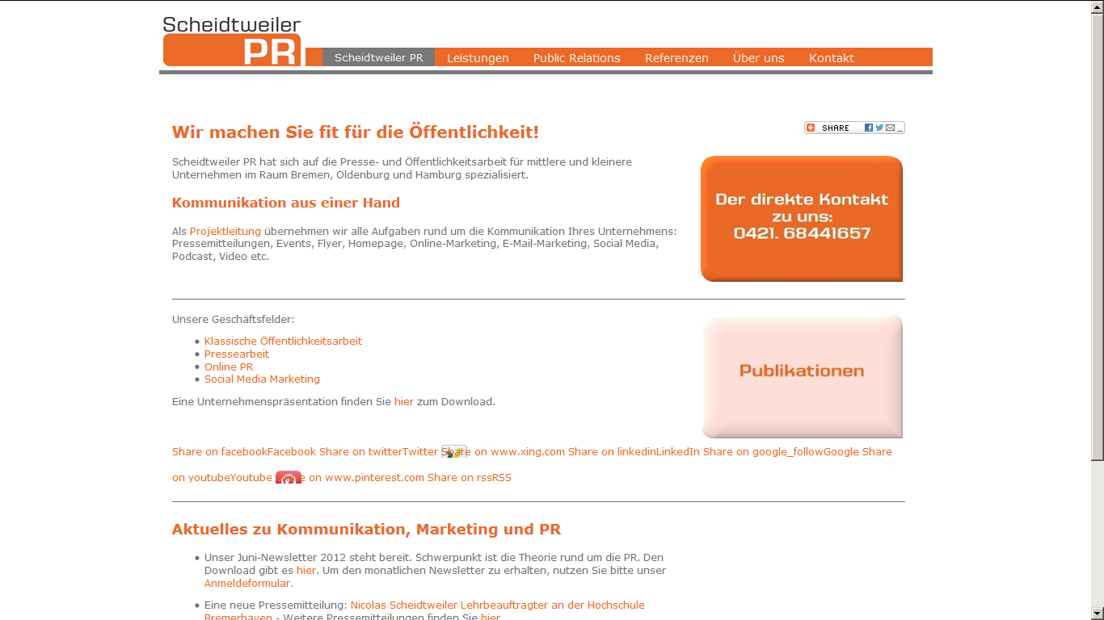Click the text Unsere Geschäftsfelder:
This screenshot has height=620, width=1104.
pos(234,320)
